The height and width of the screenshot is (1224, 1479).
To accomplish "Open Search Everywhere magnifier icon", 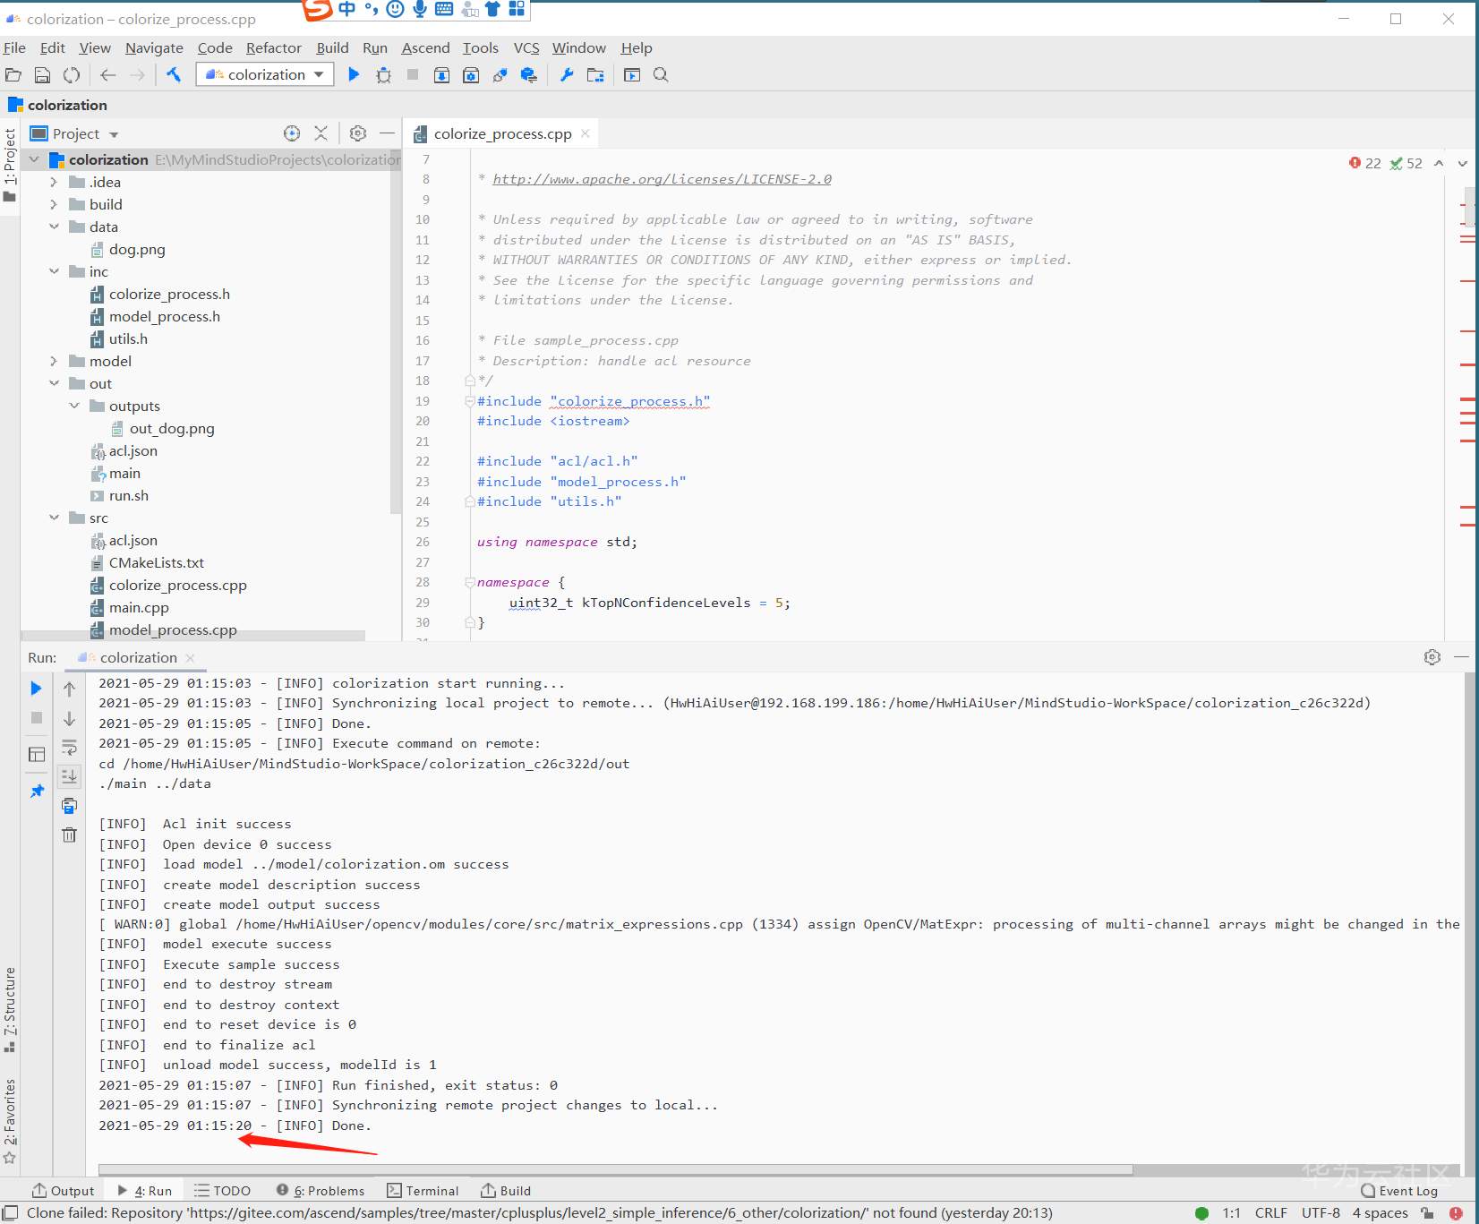I will coord(661,75).
